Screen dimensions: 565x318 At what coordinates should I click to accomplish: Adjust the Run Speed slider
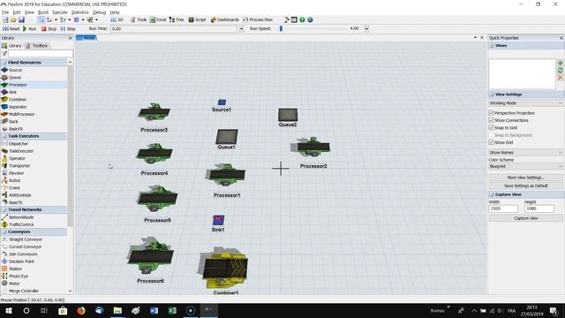[281, 29]
